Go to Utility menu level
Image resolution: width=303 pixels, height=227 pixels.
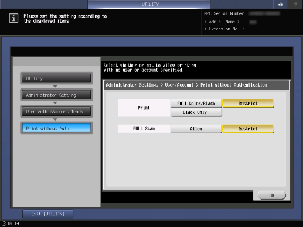(56, 78)
